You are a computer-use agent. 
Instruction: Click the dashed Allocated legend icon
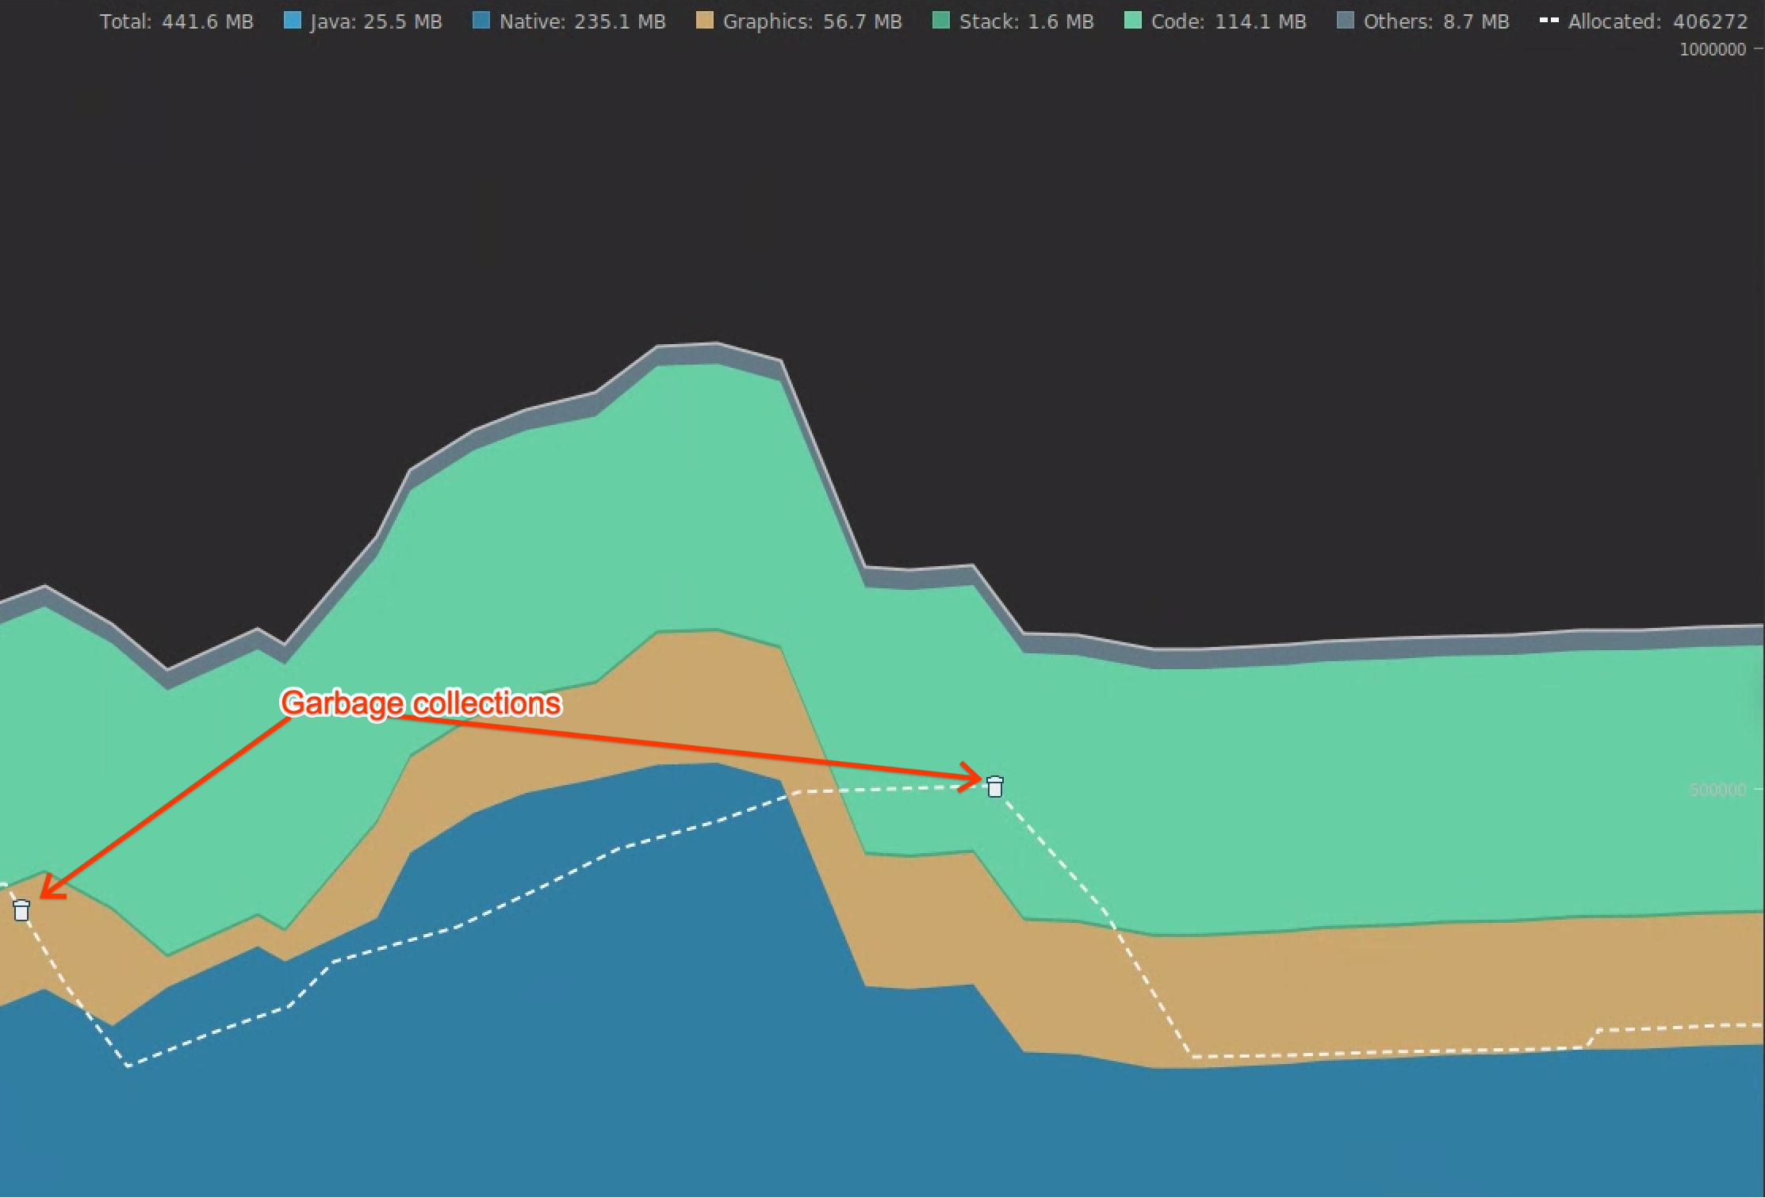point(1549,21)
